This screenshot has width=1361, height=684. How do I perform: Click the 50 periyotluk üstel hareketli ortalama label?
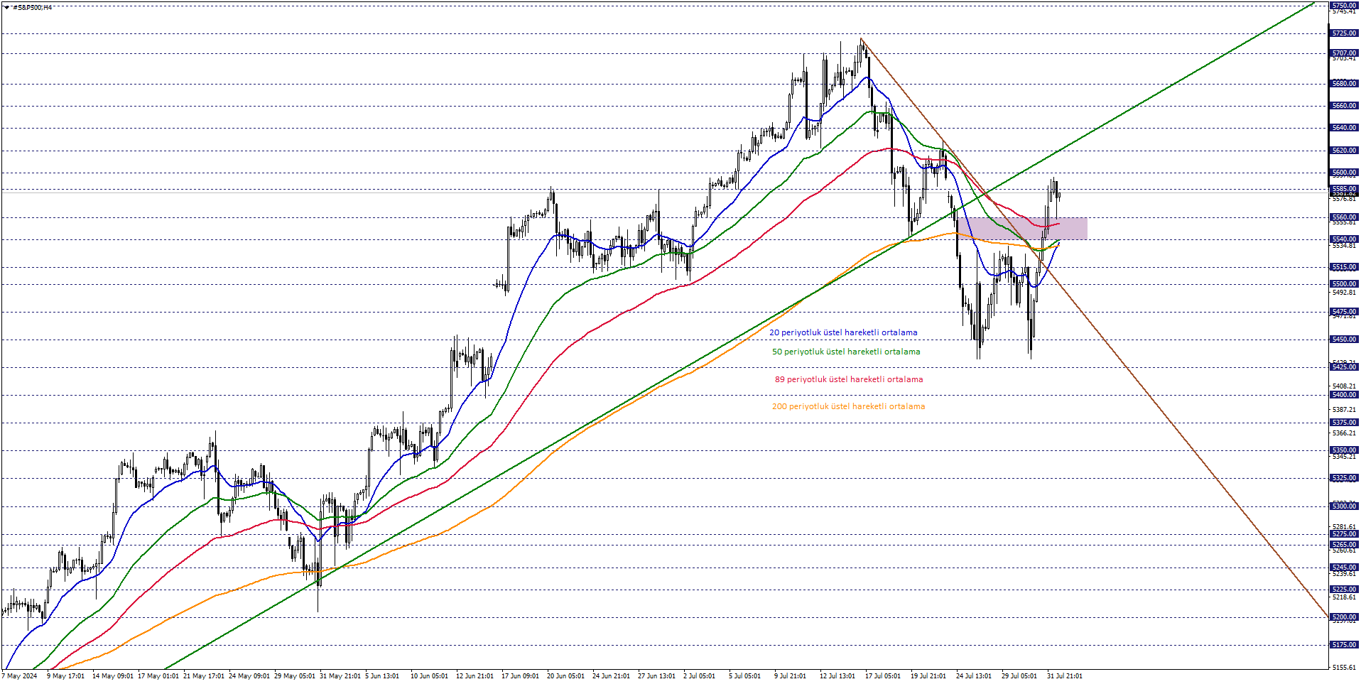click(846, 352)
